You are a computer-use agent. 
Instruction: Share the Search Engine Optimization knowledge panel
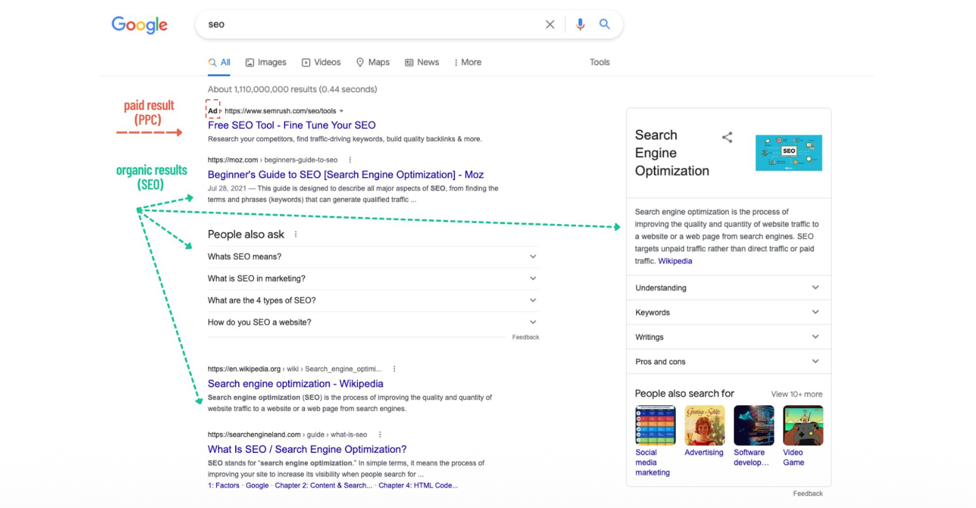pyautogui.click(x=727, y=137)
